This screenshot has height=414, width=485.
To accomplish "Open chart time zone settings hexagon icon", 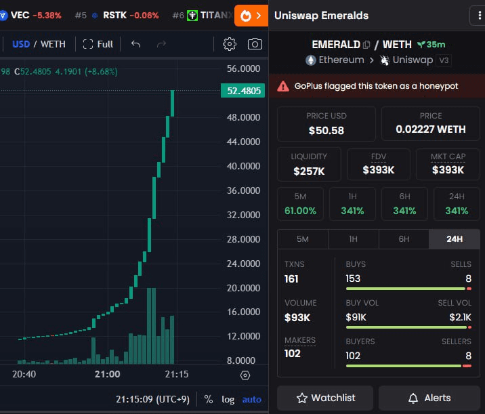I will [x=245, y=375].
